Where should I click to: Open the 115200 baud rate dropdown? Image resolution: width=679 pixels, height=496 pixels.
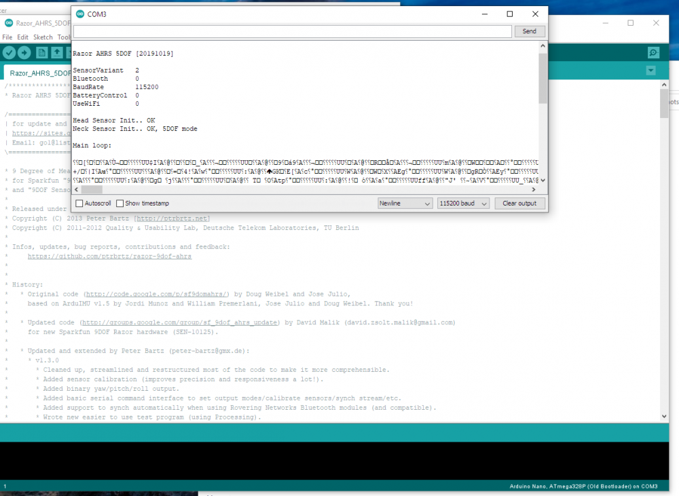(463, 203)
